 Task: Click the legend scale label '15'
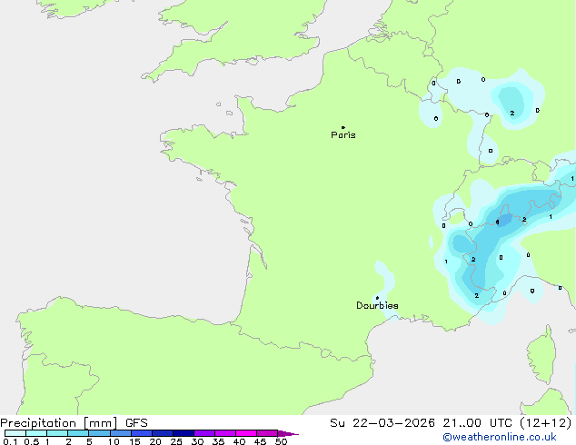coord(134,441)
